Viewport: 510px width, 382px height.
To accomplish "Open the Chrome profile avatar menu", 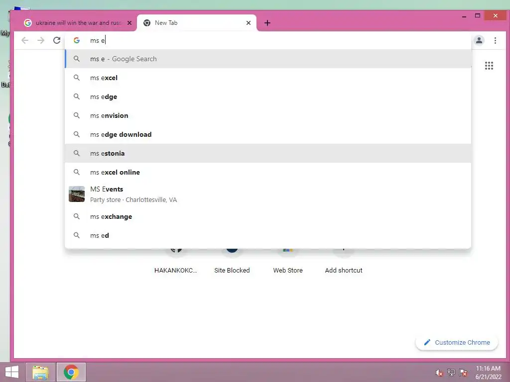I will pyautogui.click(x=479, y=40).
